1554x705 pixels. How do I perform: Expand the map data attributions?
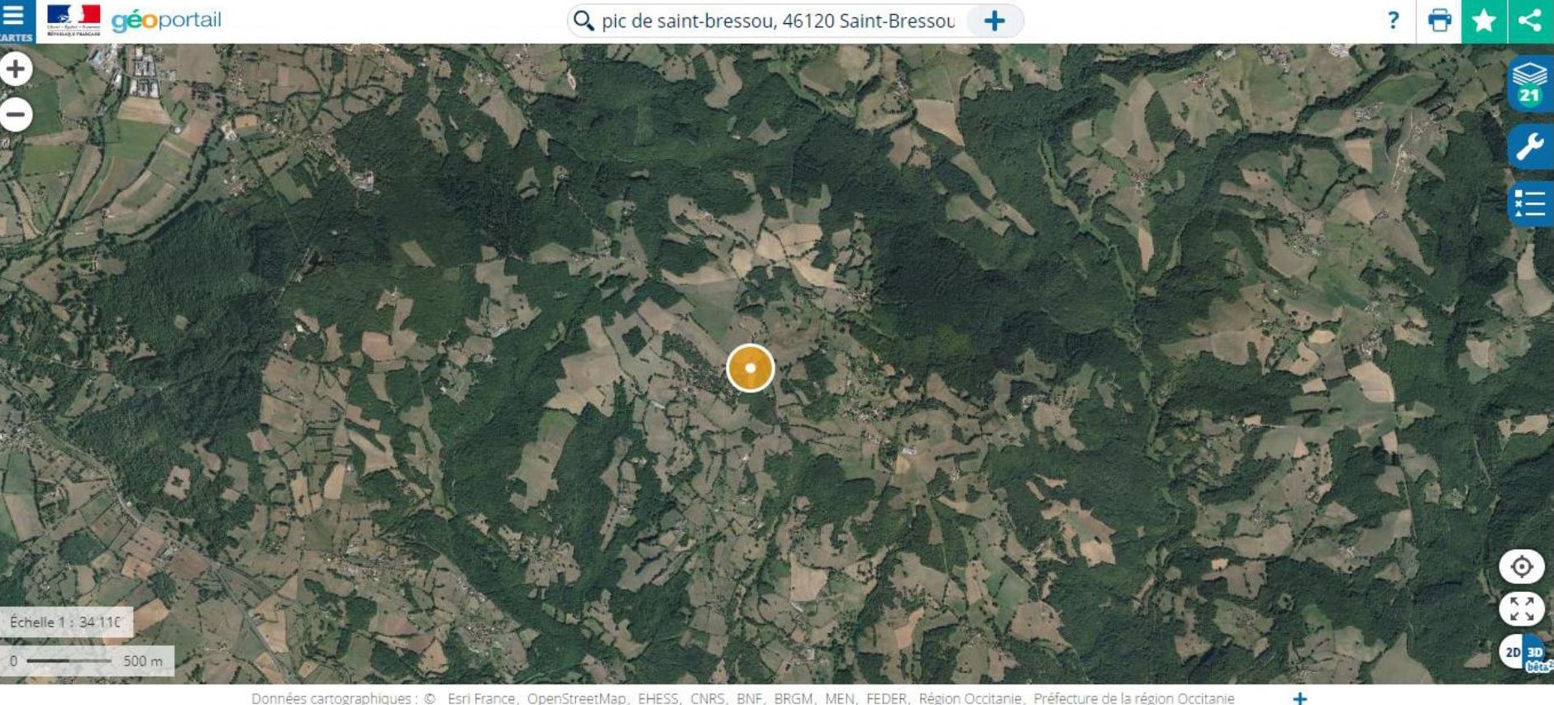click(x=1299, y=698)
